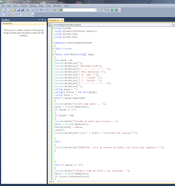Open the 100 % zoom dropdown
The width and height of the screenshot is (175, 186).
coord(57,181)
